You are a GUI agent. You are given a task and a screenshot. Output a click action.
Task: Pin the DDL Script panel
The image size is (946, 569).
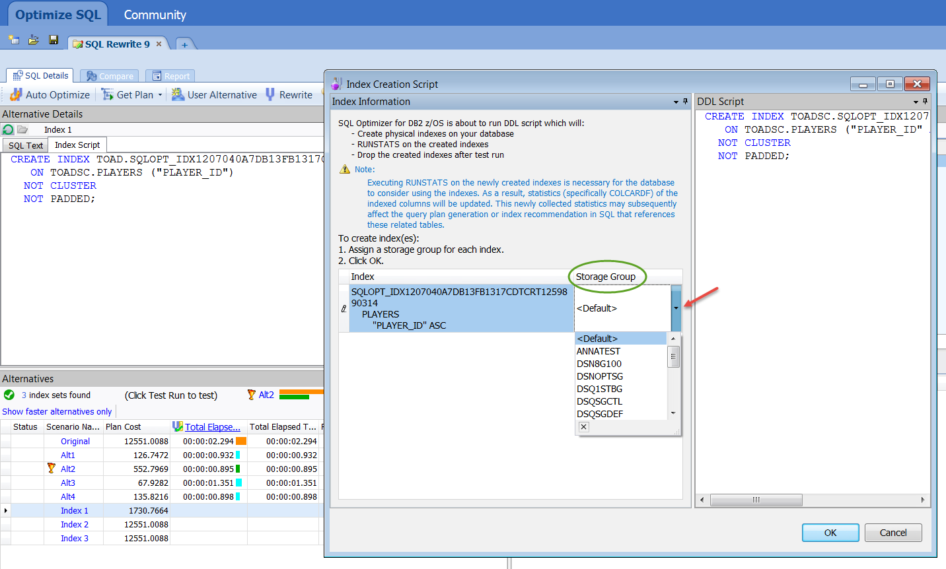click(925, 101)
